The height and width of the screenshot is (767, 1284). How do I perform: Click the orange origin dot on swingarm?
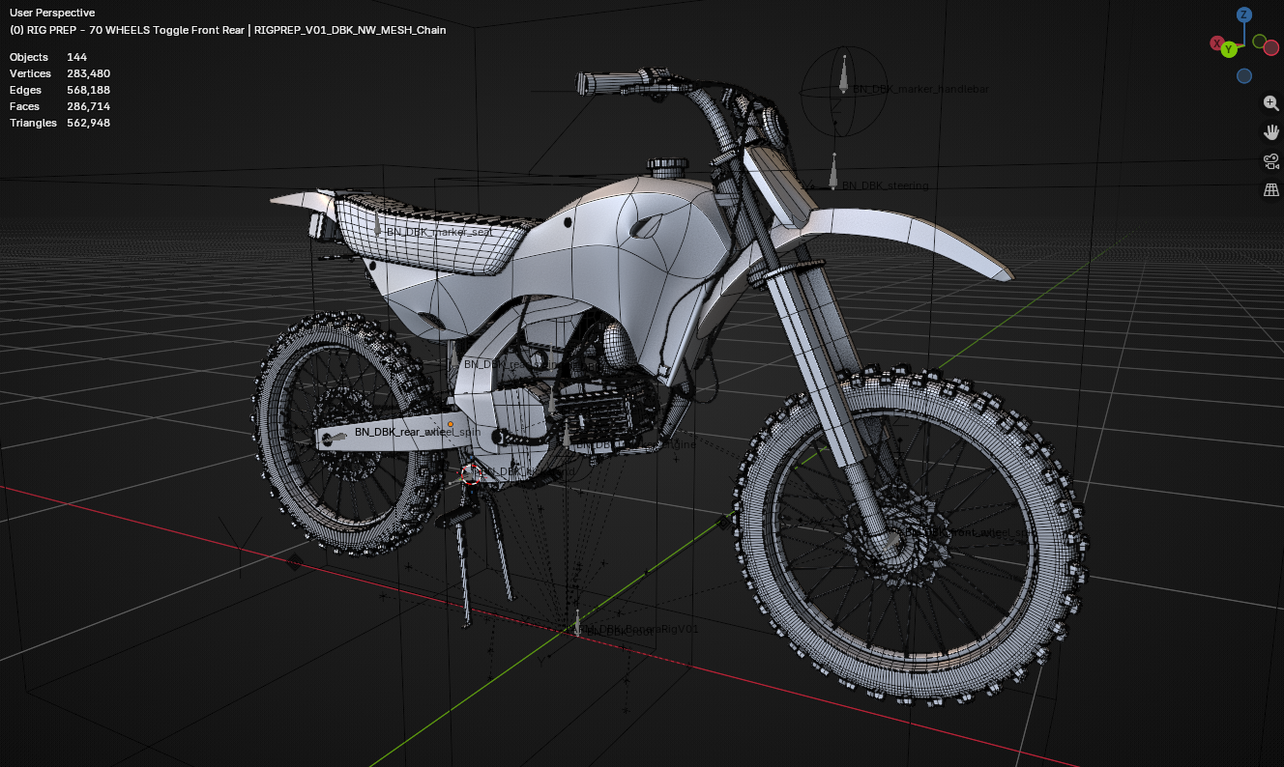[450, 424]
